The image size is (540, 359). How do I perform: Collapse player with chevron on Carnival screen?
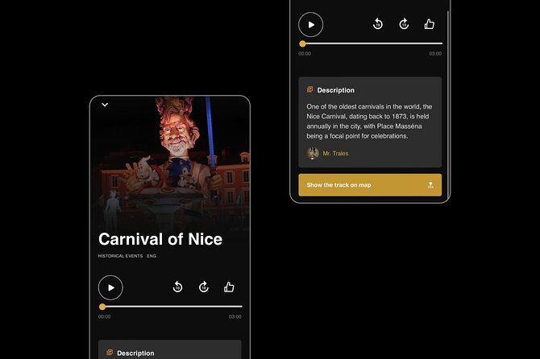tap(105, 105)
